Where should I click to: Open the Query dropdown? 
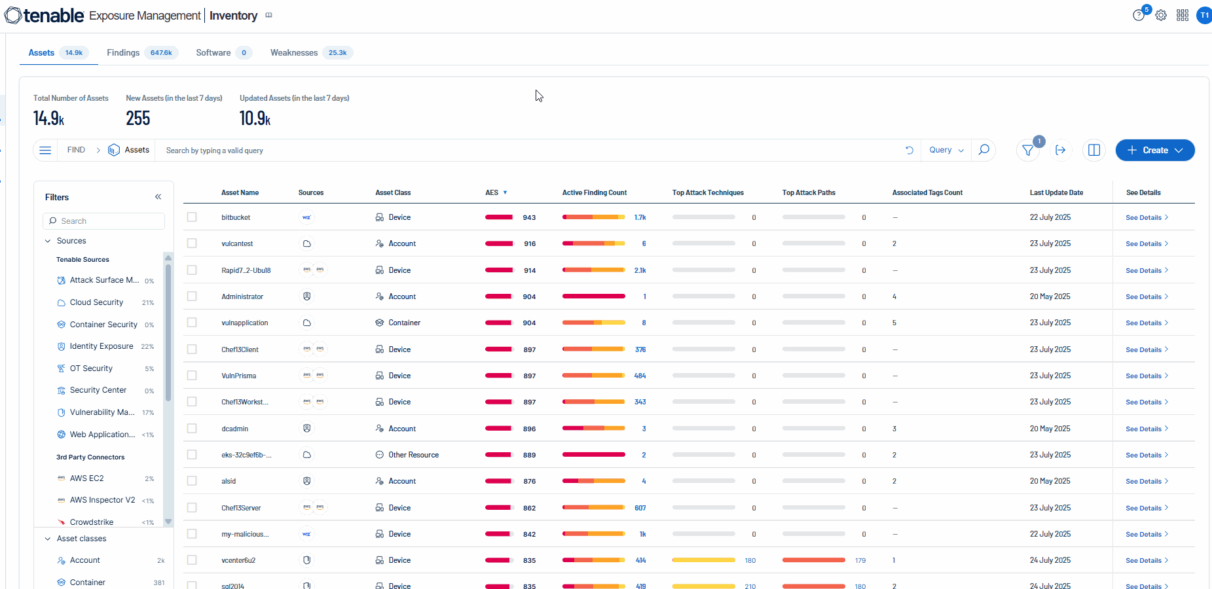pyautogui.click(x=946, y=150)
